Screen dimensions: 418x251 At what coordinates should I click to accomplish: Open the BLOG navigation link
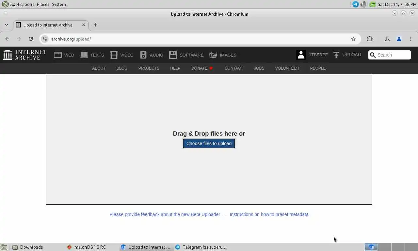[122, 68]
